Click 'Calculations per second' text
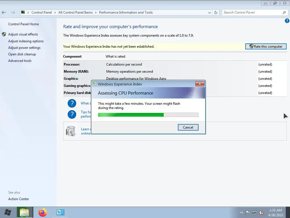Viewport: 290px width, 218px height. point(124,64)
